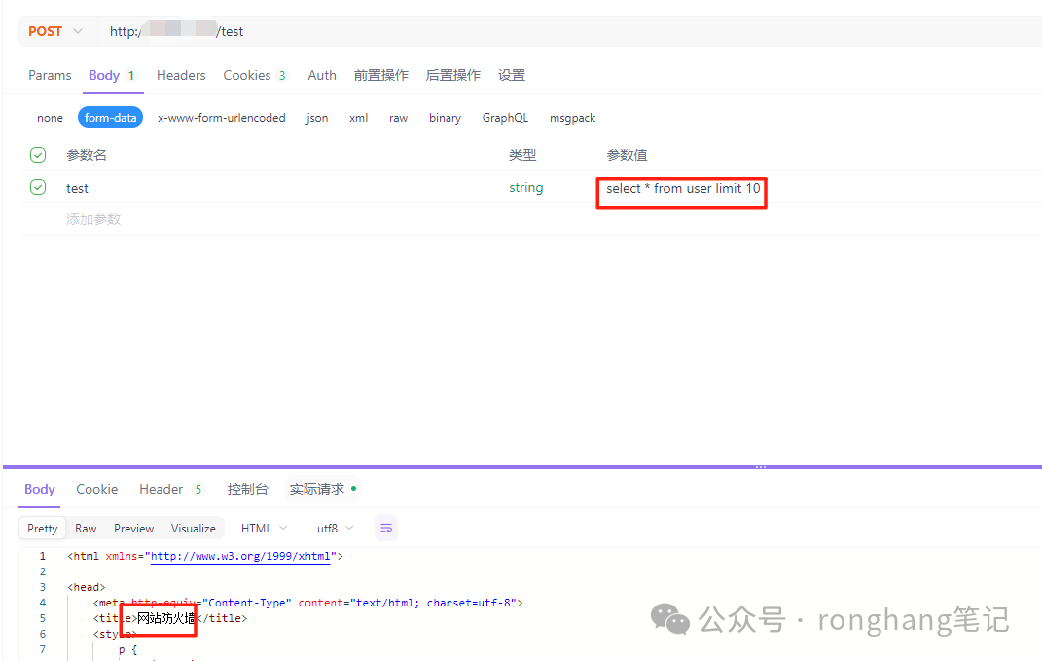This screenshot has width=1042, height=661.
Task: Open the POST method dropdown
Action: [55, 31]
